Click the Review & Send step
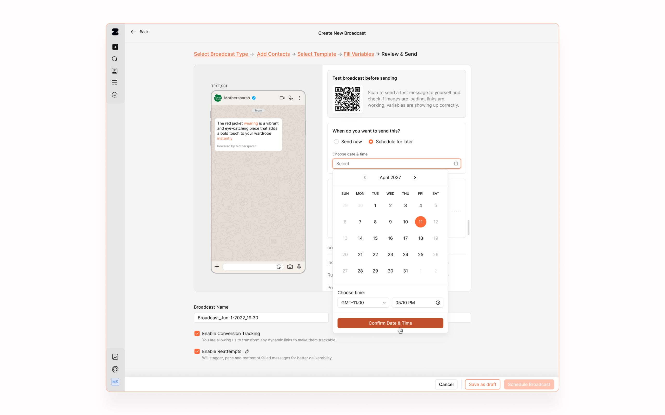 tap(399, 54)
